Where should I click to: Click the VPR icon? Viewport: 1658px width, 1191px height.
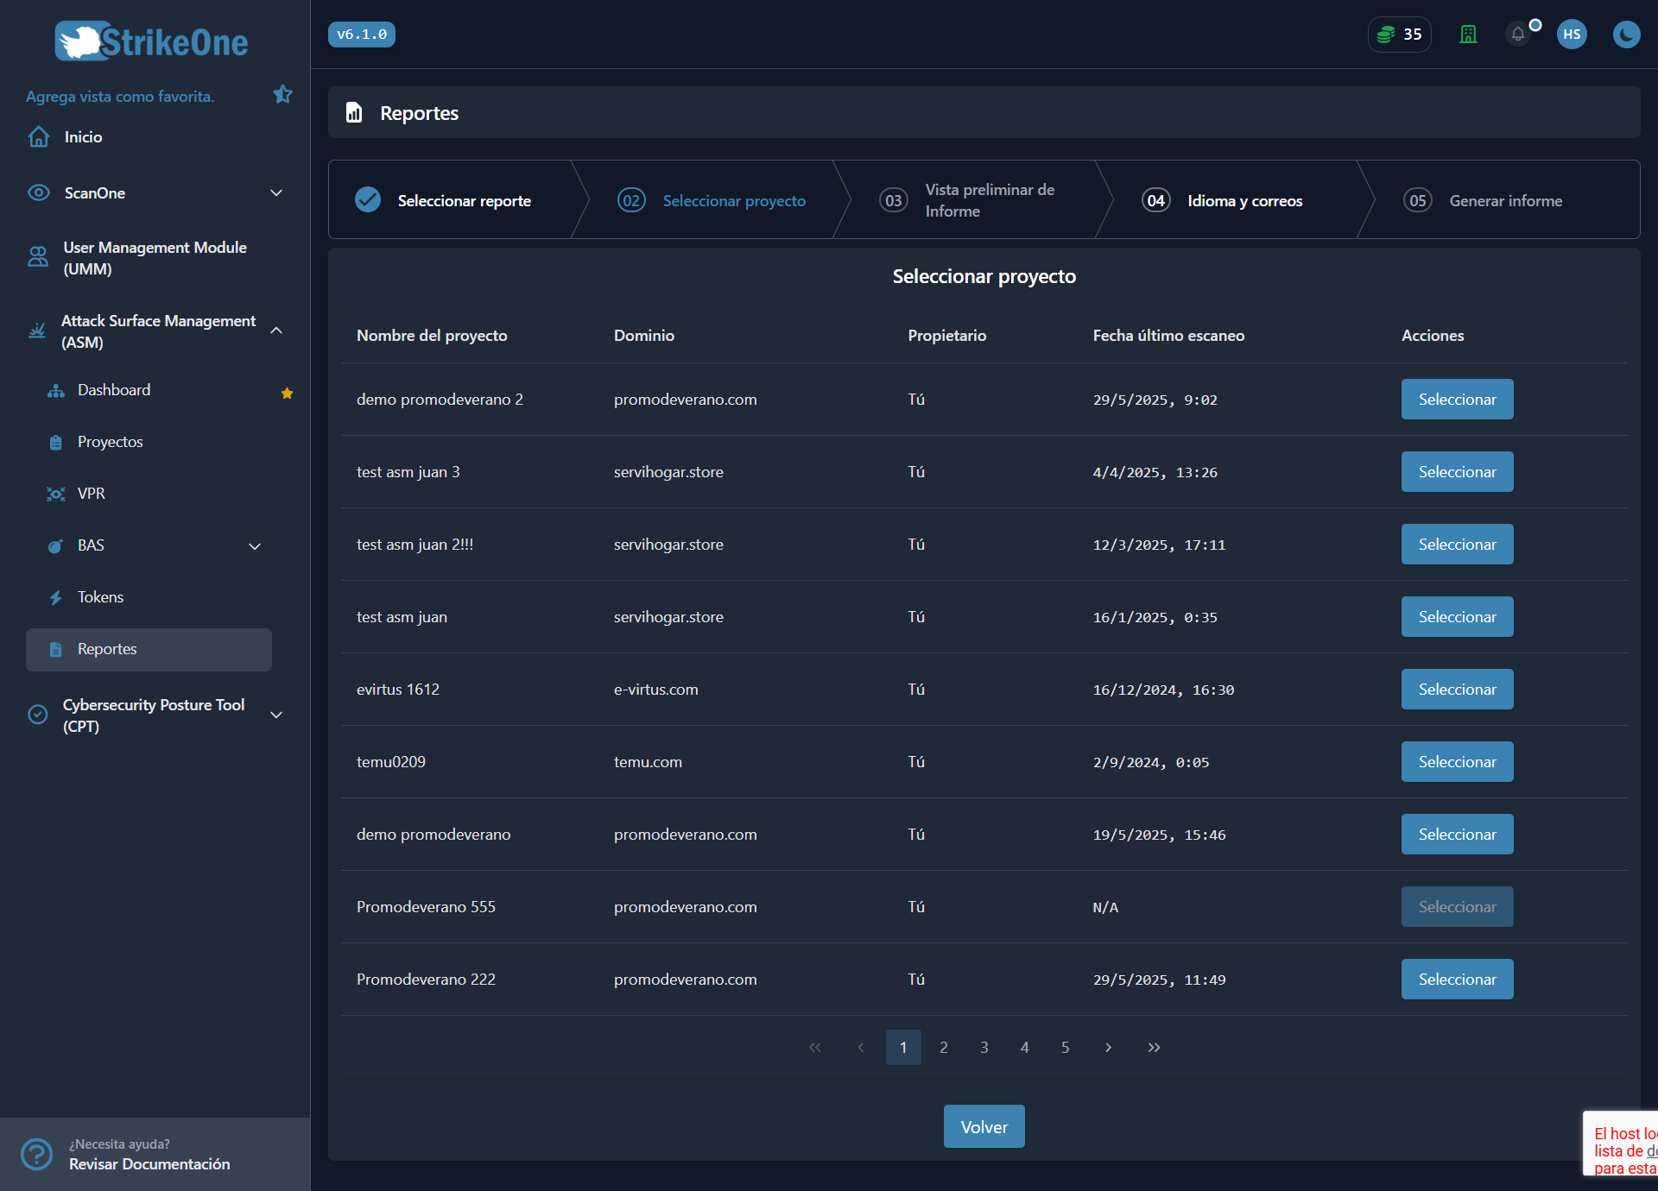point(56,494)
